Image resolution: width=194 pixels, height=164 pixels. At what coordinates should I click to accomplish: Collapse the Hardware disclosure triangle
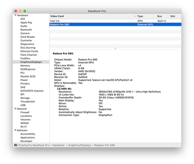(15, 15)
